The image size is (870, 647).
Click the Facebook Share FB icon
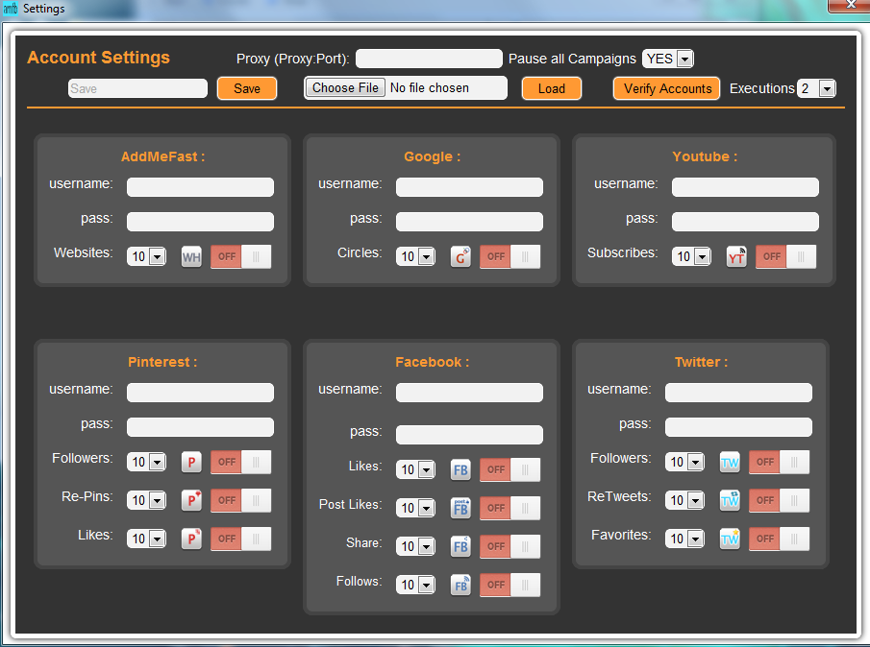point(460,546)
